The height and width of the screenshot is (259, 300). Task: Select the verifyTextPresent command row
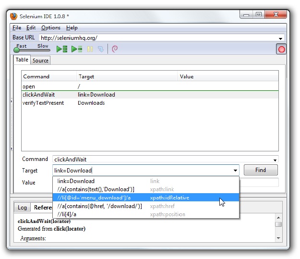click(43, 103)
